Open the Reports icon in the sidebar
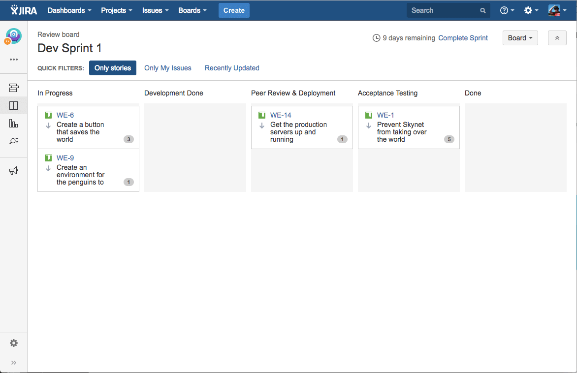 coord(14,123)
